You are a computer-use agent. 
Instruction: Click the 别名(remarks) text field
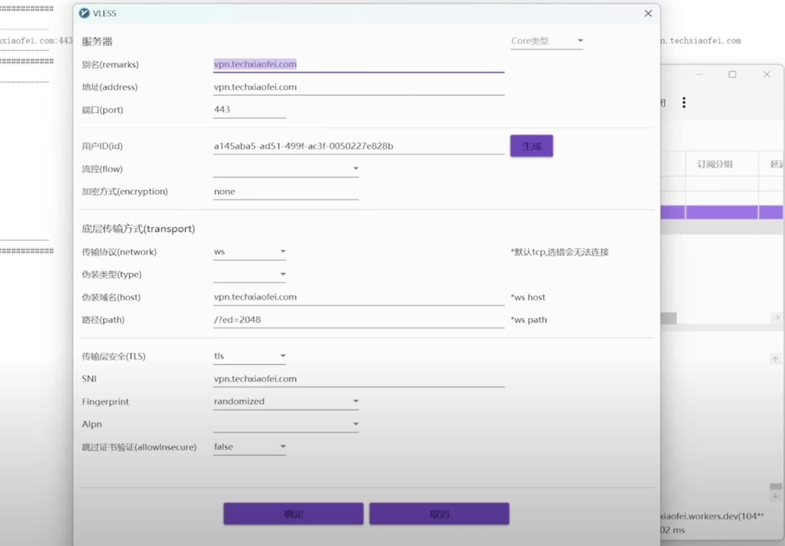click(358, 64)
